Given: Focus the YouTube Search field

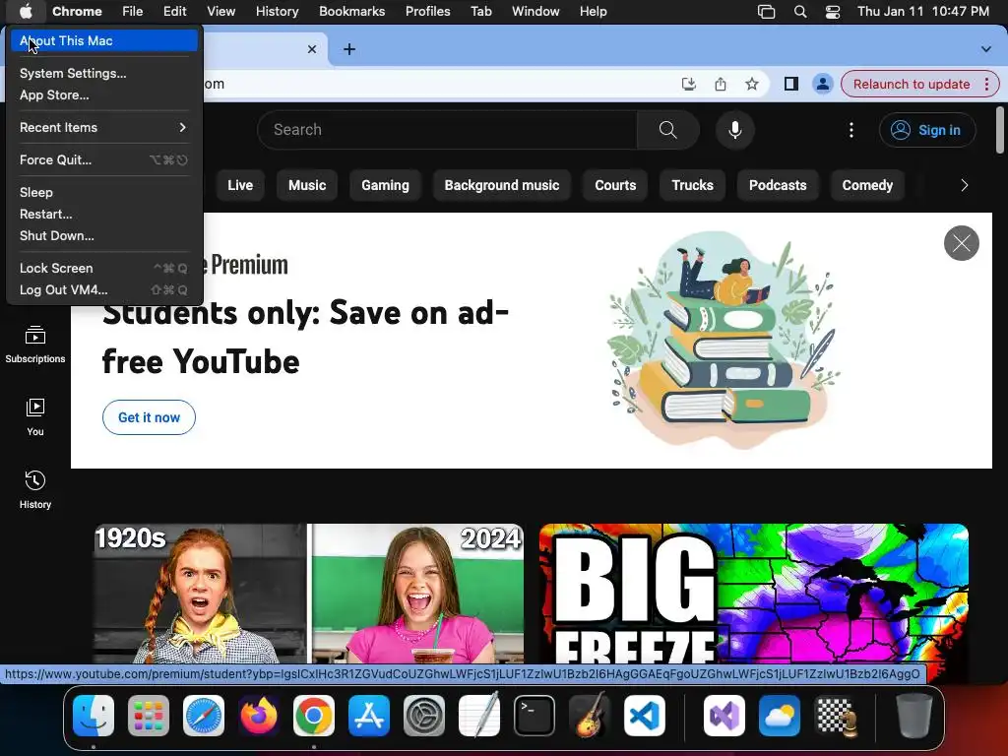Looking at the screenshot, I should click(448, 130).
